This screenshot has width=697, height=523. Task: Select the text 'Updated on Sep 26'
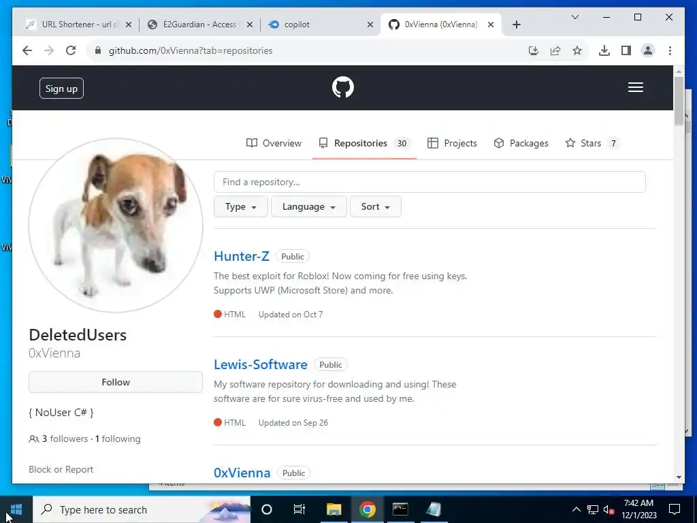[x=293, y=422]
